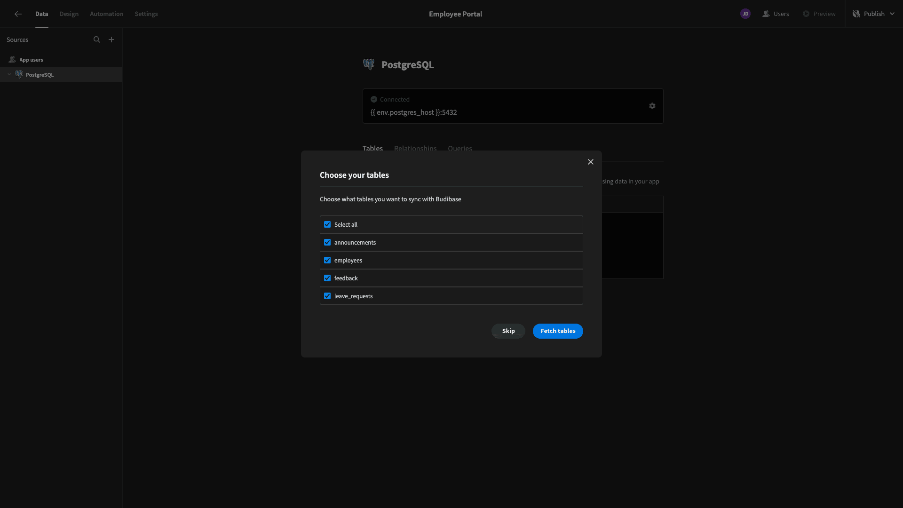
Task: Click the Preview play icon
Action: tap(806, 14)
